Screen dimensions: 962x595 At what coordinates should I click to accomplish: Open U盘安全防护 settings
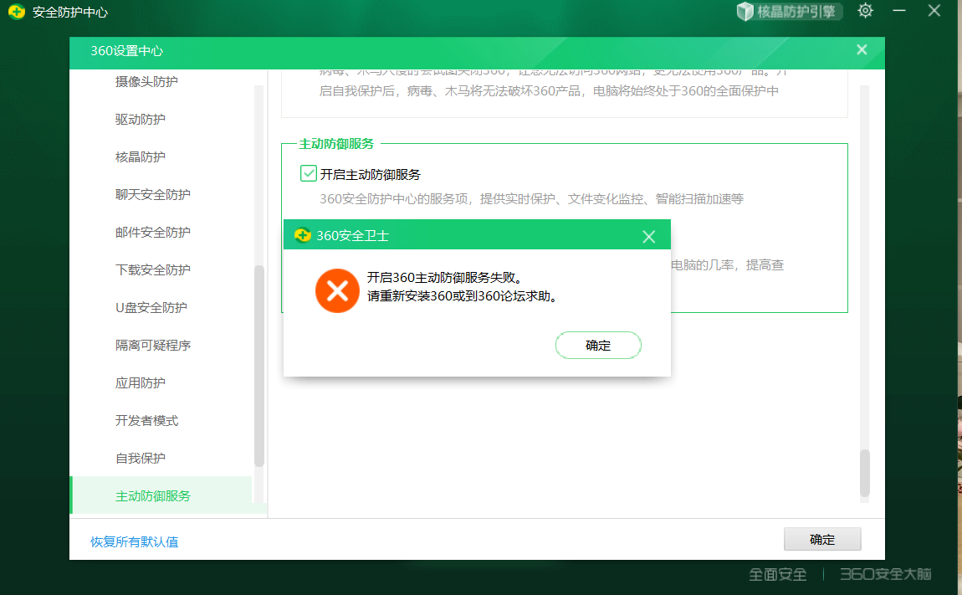pyautogui.click(x=151, y=308)
